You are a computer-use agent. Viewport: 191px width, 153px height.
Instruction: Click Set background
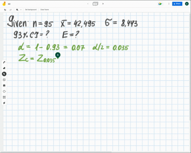tap(31, 10)
